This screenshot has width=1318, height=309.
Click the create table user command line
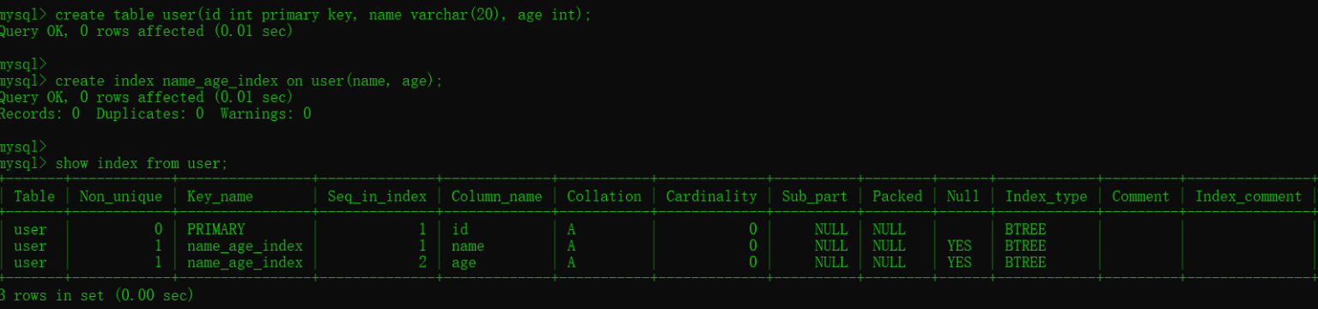pyautogui.click(x=323, y=16)
